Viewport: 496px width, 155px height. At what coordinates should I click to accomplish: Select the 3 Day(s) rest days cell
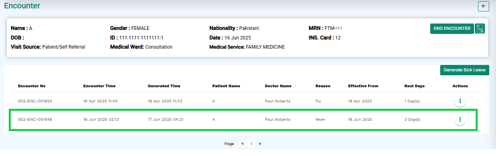[x=412, y=120]
